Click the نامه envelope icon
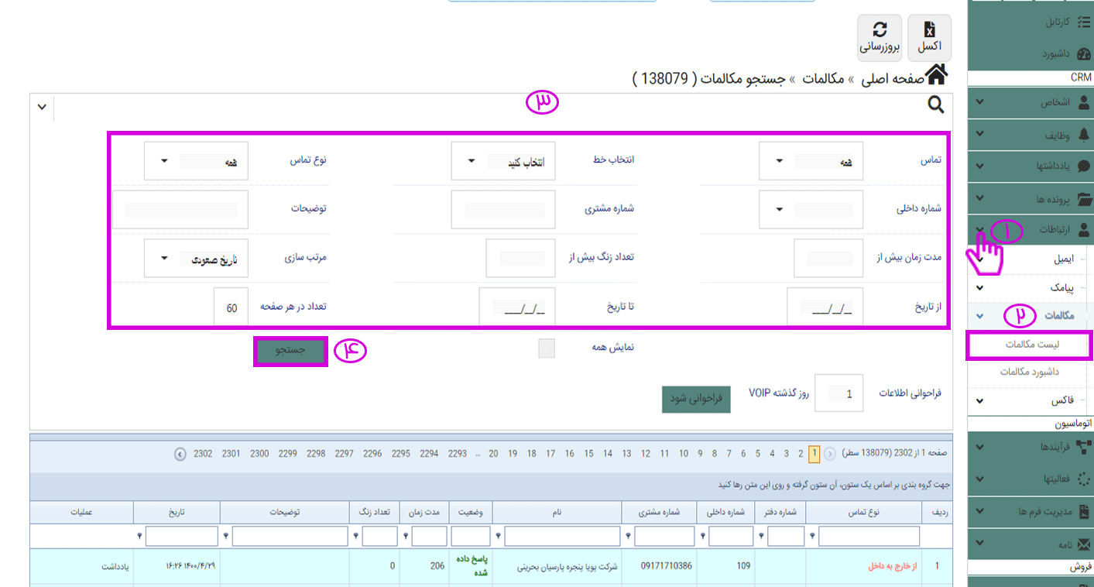The width and height of the screenshot is (1094, 587). click(x=1084, y=544)
